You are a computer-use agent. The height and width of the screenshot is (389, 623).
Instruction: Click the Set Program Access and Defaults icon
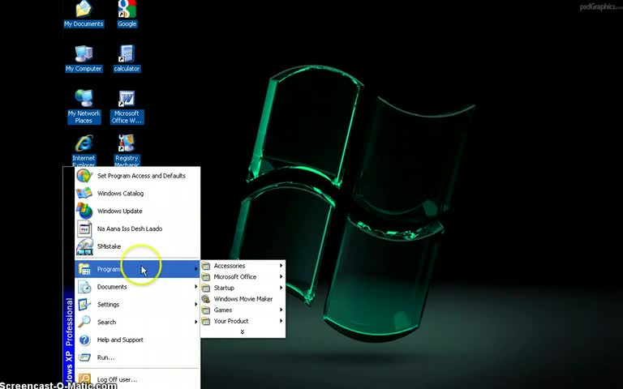coord(84,175)
